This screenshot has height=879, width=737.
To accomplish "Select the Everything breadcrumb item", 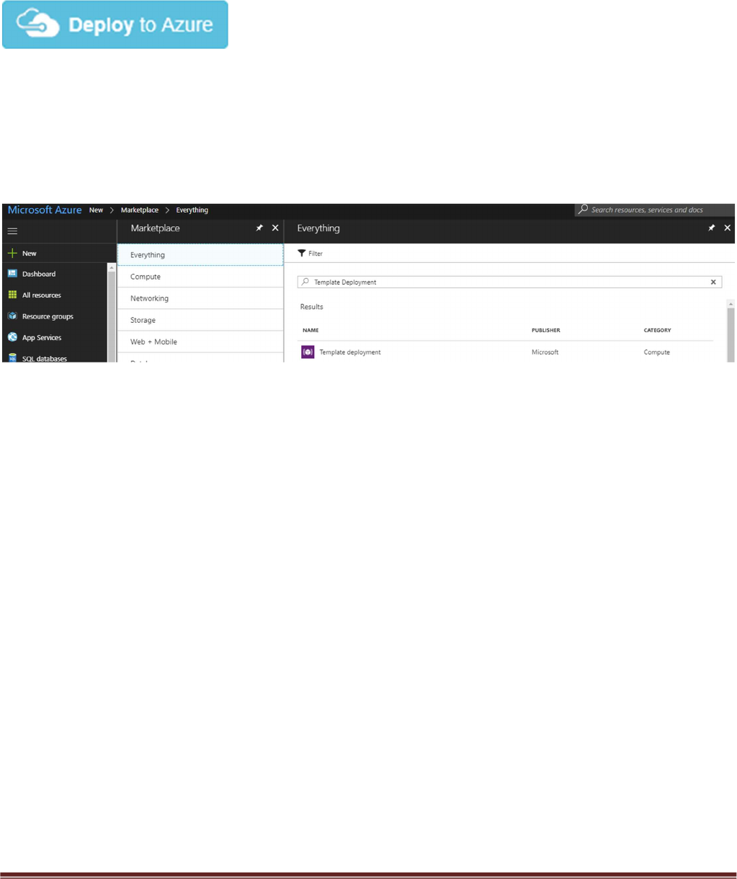I will click(x=192, y=210).
